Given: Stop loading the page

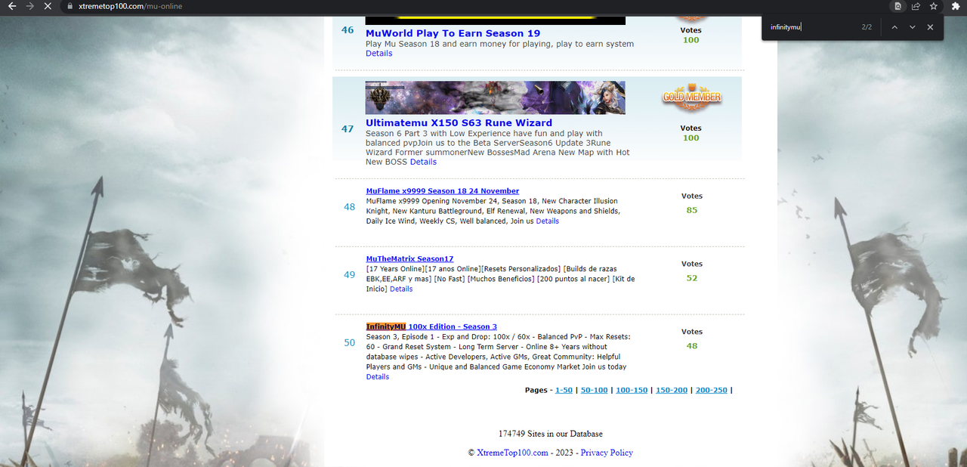Looking at the screenshot, I should [x=48, y=6].
